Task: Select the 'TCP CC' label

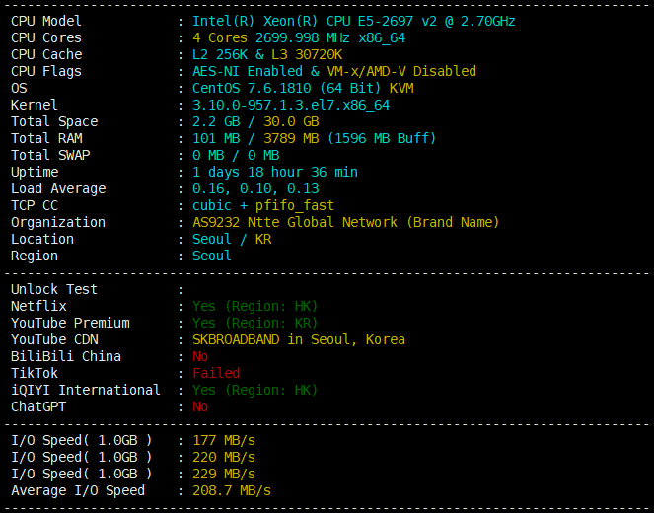Action: coord(35,205)
